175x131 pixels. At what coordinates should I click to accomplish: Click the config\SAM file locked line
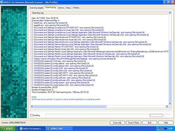(x=60, y=68)
